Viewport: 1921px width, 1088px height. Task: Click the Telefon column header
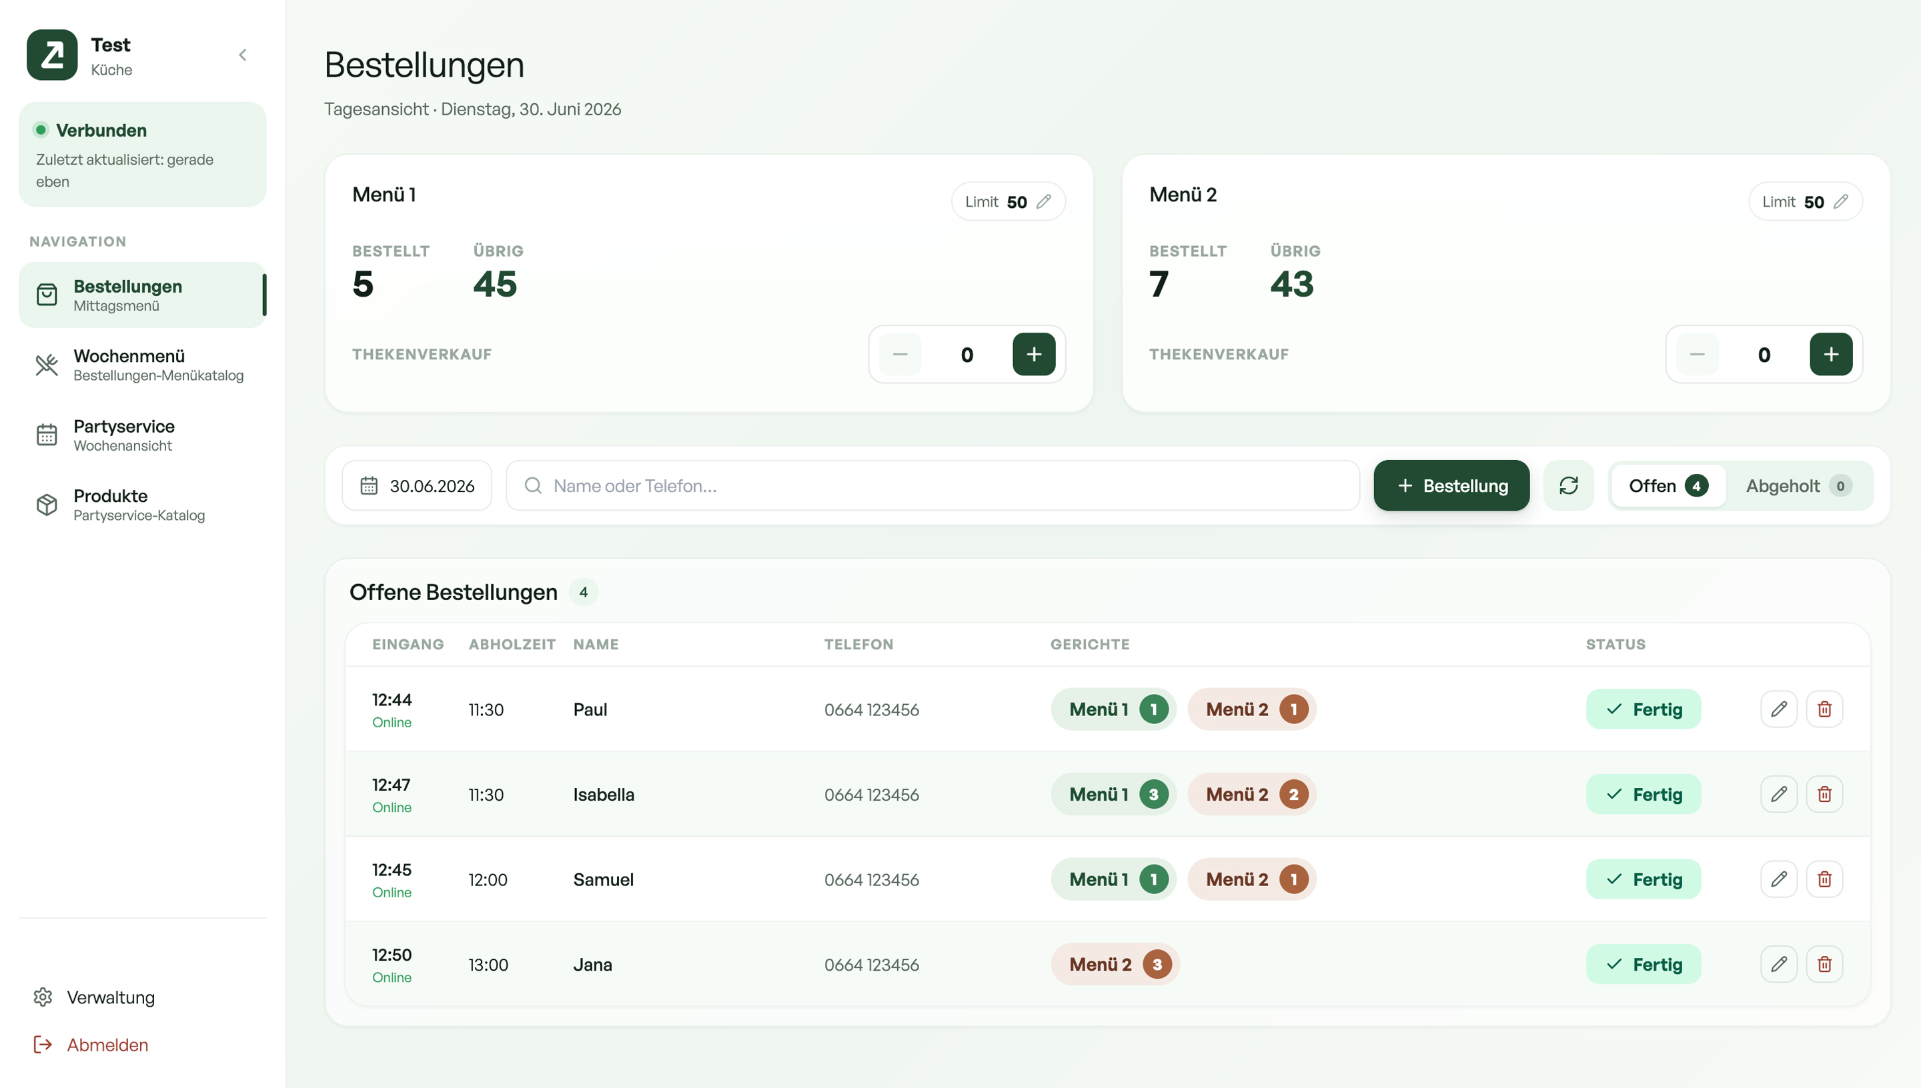tap(858, 645)
